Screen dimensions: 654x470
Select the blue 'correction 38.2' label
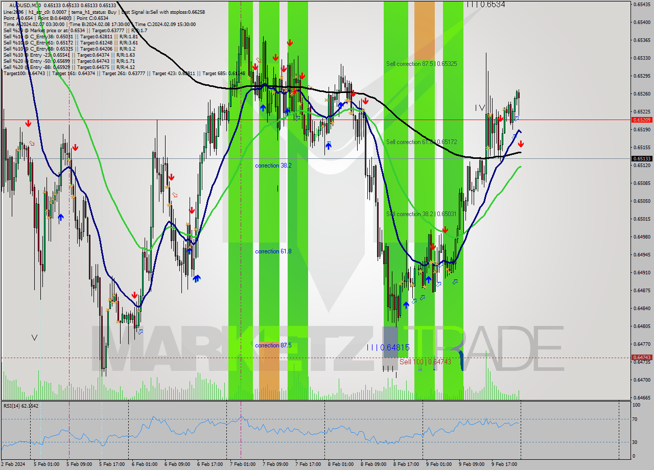click(273, 166)
